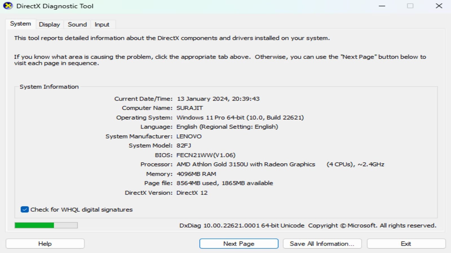Click the DirectX Version 12 text
This screenshot has height=253, width=451.
click(x=192, y=193)
